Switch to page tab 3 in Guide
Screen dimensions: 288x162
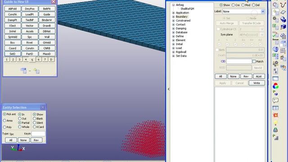19,59
